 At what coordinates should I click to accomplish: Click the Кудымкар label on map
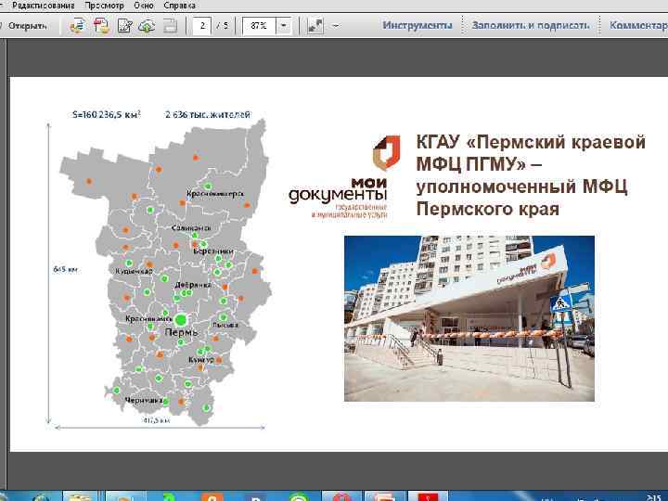click(x=135, y=271)
